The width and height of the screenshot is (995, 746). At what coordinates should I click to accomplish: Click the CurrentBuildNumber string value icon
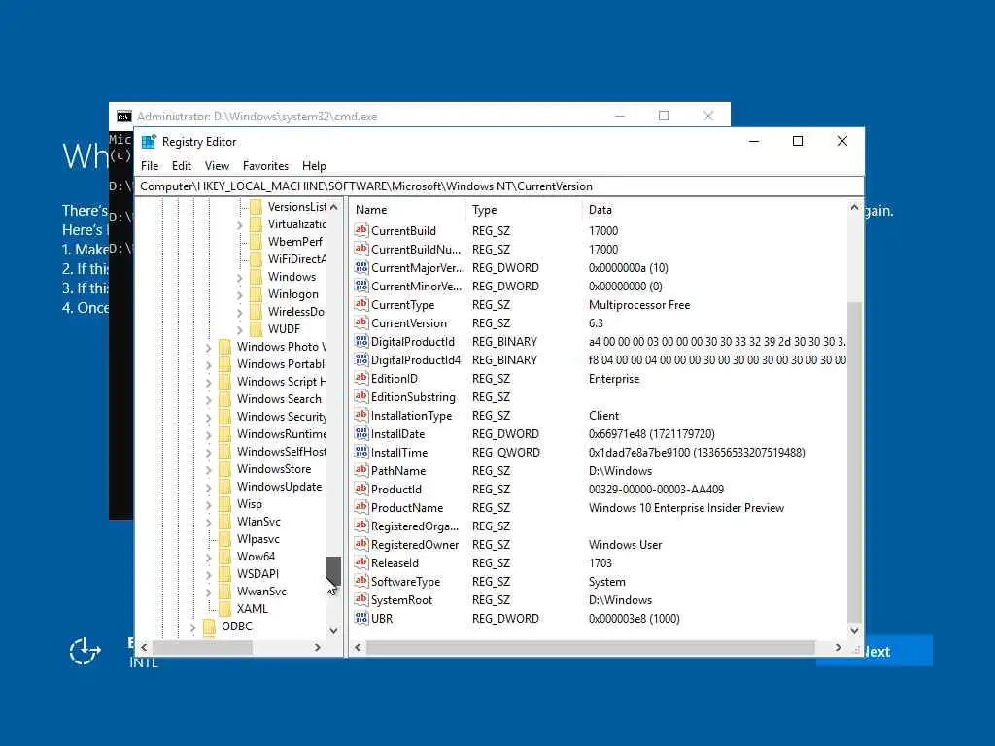click(361, 249)
